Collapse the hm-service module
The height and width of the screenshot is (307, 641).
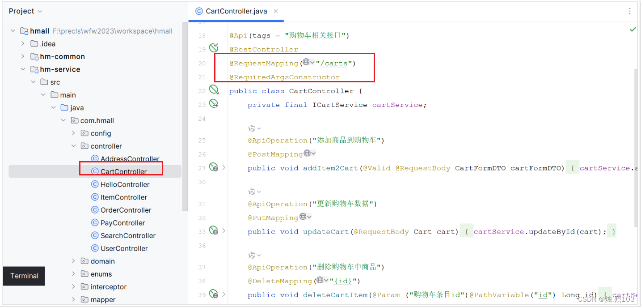pos(23,69)
